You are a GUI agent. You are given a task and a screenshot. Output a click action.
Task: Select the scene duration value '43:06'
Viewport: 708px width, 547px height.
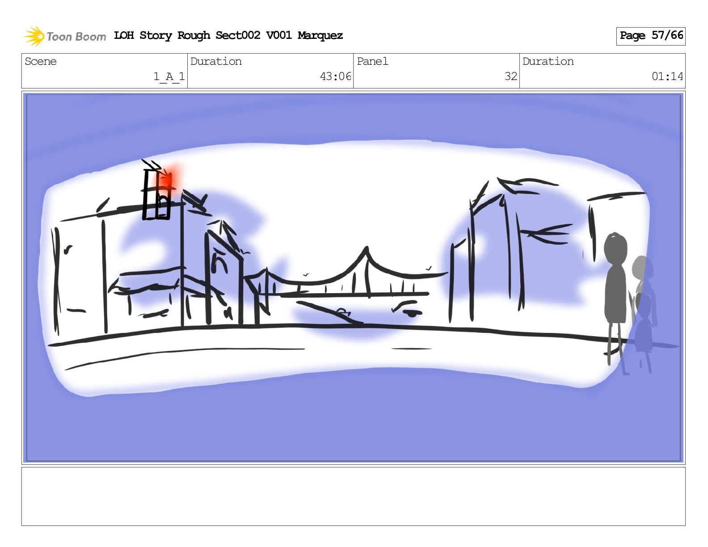click(336, 76)
